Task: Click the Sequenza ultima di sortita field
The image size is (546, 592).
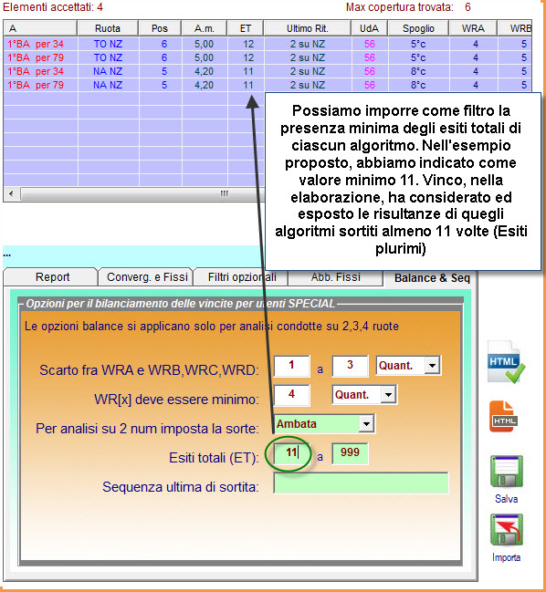Action: (x=361, y=483)
